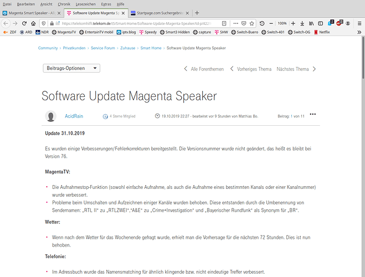Open the SHW bookmark

coord(222,32)
